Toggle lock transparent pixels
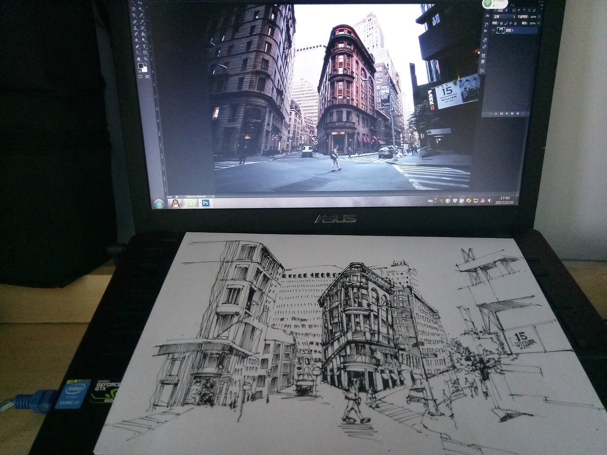Viewport: 607px width, 455px height. (501, 23)
